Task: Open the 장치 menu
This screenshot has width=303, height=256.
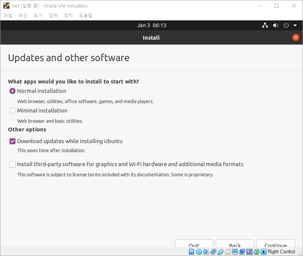Action: point(68,15)
